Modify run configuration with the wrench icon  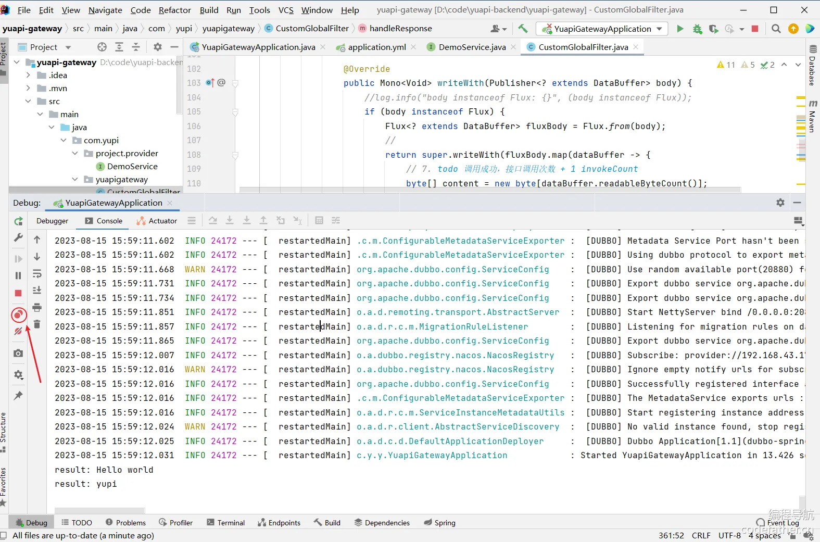tap(18, 237)
